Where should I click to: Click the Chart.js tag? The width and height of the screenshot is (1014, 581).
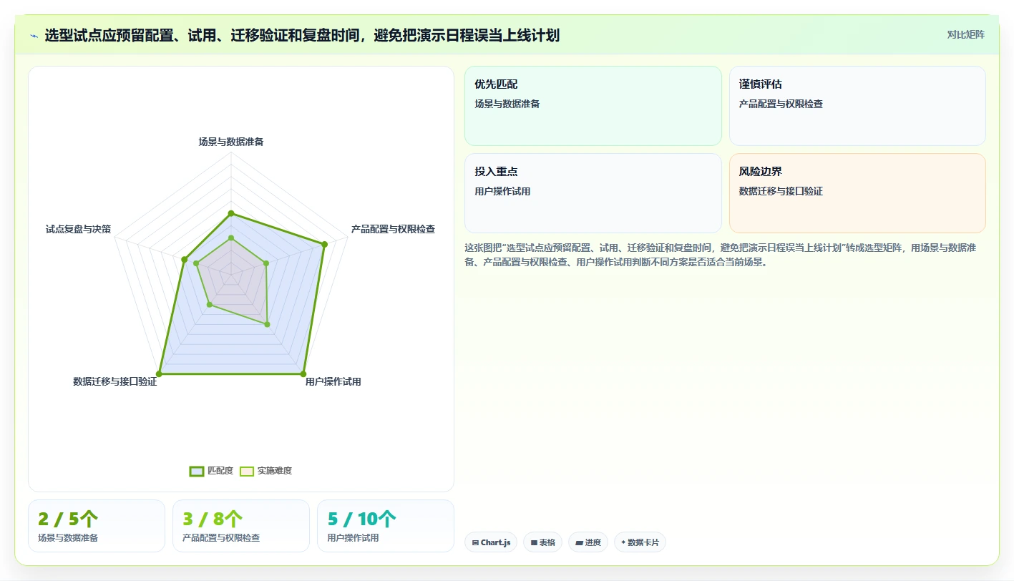[x=491, y=542]
